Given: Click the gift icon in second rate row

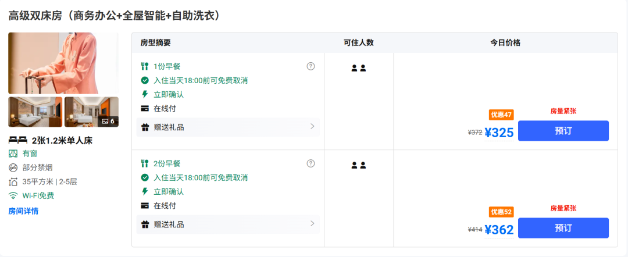Looking at the screenshot, I should [x=145, y=224].
